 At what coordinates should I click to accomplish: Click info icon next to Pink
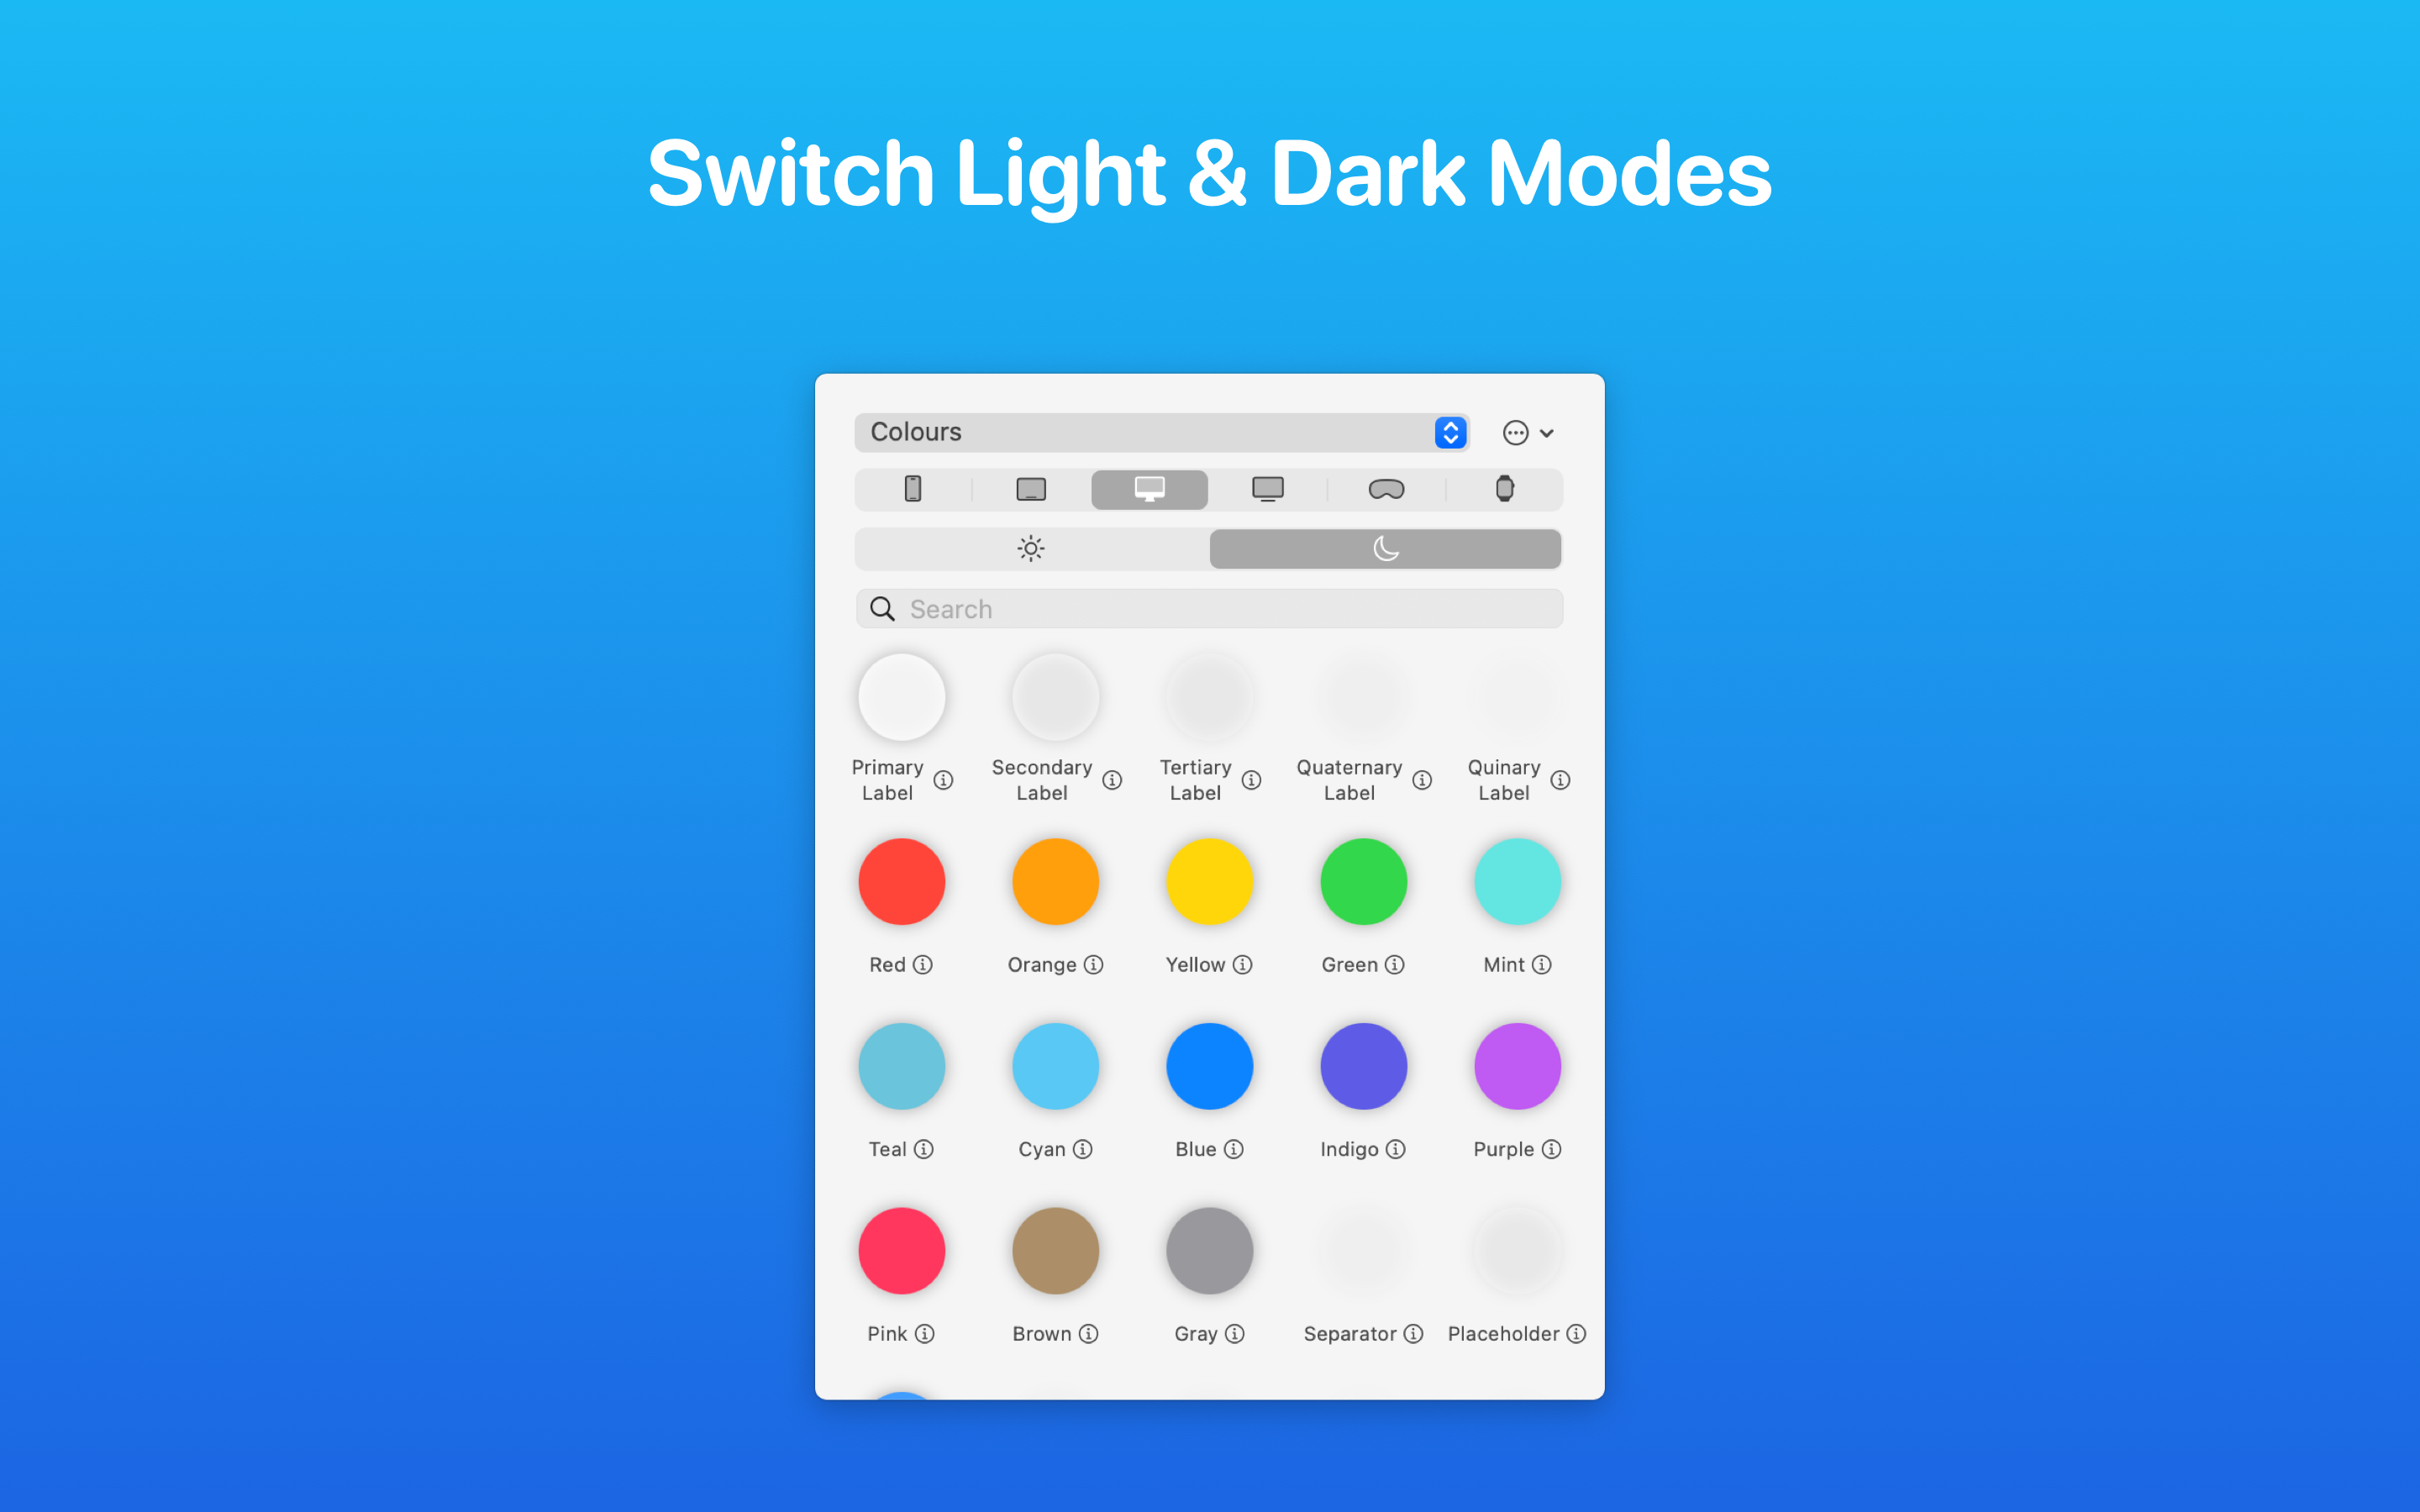[x=923, y=1331]
